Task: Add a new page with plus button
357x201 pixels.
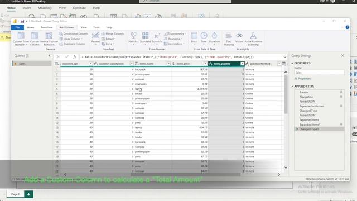Action: coord(28,194)
